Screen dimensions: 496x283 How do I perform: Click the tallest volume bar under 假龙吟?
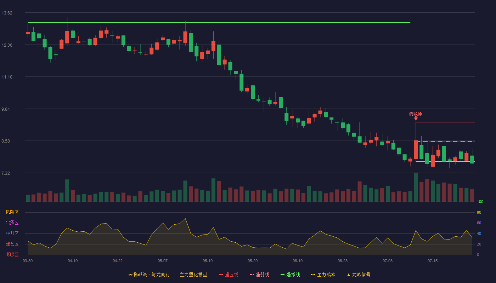(x=416, y=187)
